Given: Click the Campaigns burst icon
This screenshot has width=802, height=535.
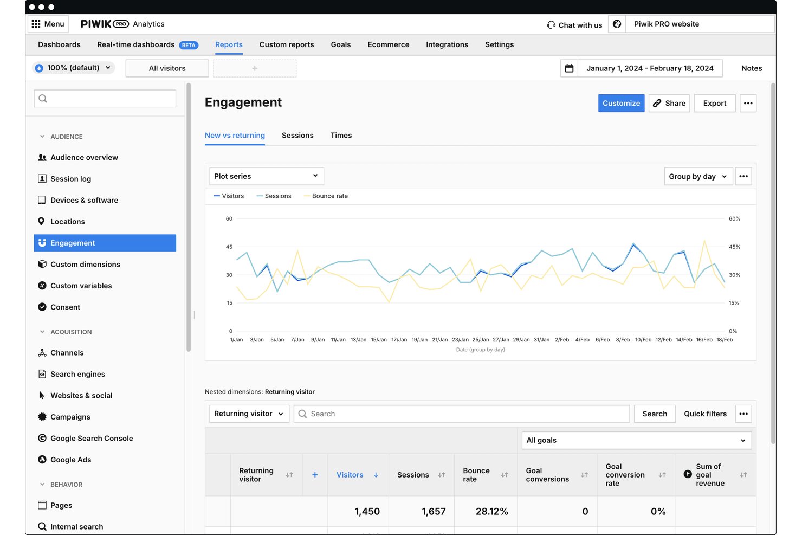Looking at the screenshot, I should (x=42, y=417).
